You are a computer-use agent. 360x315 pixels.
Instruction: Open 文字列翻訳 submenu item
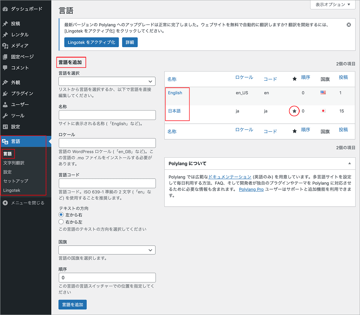[14, 163]
